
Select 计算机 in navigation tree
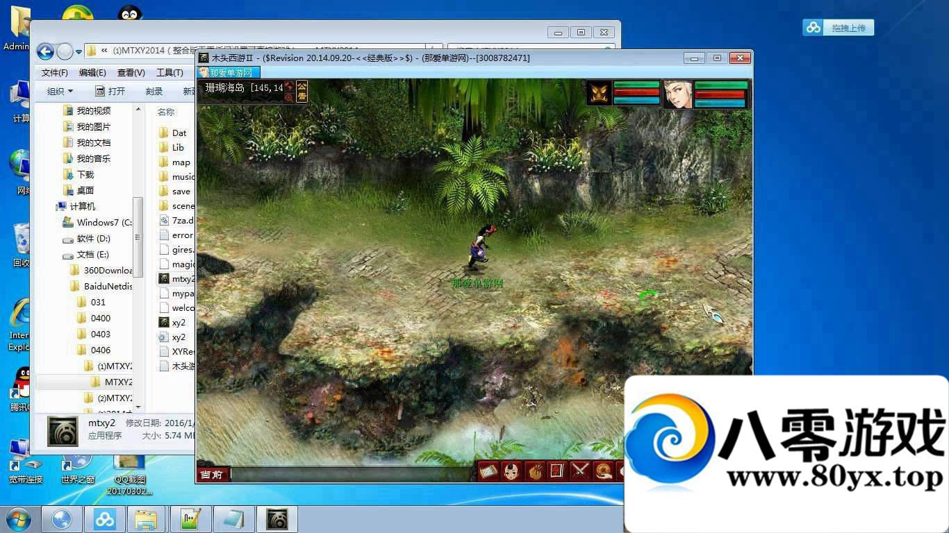pyautogui.click(x=76, y=206)
